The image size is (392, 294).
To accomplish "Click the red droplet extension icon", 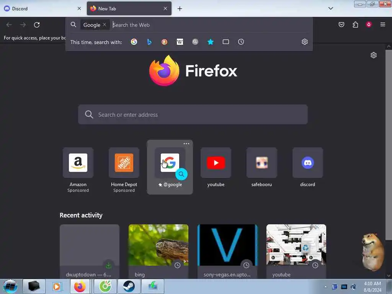I will pyautogui.click(x=369, y=24).
